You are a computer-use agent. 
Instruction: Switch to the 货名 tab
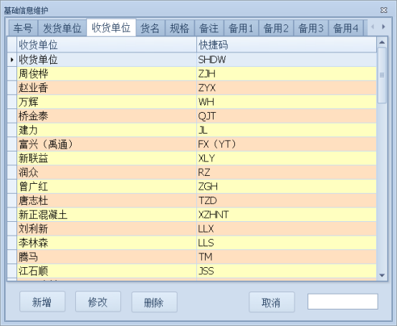click(x=150, y=28)
